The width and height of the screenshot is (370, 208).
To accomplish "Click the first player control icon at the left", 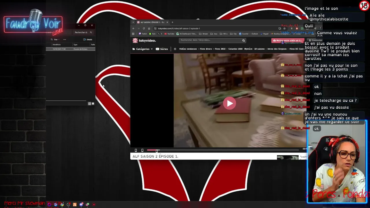I will (136, 150).
